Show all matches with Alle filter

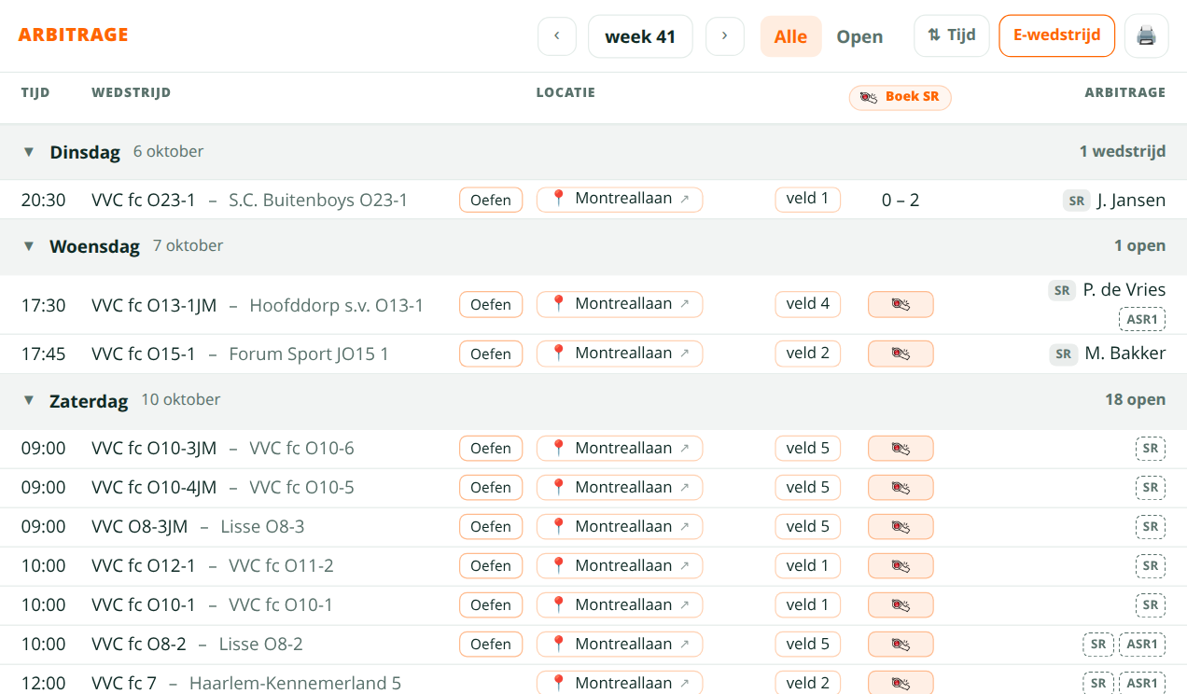[790, 36]
